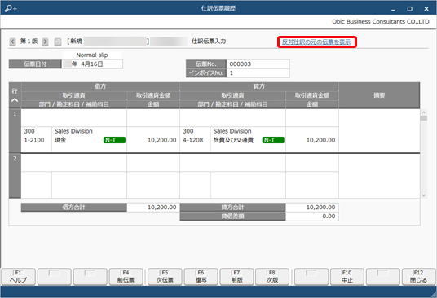Click debit amount 10,200.00 in row 1
Viewport: 437px width, 298px height.
162,140
